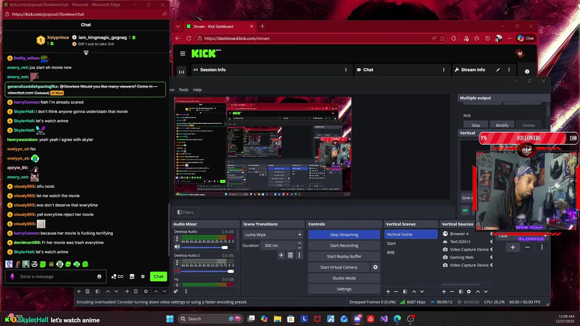Open the profile avatar in the Kick dashboard header
The image size is (580, 326).
520,53
